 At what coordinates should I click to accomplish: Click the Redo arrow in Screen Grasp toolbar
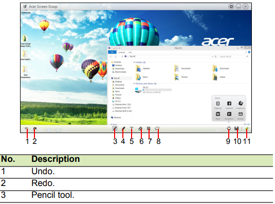coord(35,128)
